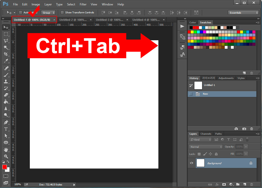Select the Dodge tool

point(6,115)
